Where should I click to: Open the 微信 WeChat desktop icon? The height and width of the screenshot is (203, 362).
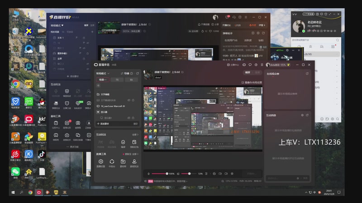[x=15, y=173]
